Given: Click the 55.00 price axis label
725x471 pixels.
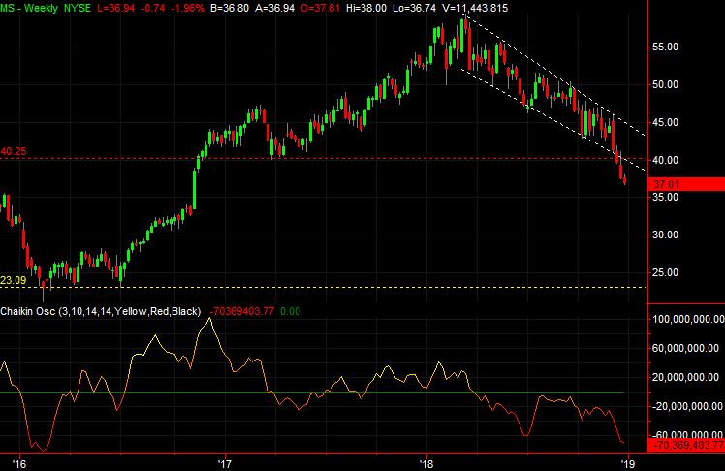Looking at the screenshot, I should [x=665, y=47].
